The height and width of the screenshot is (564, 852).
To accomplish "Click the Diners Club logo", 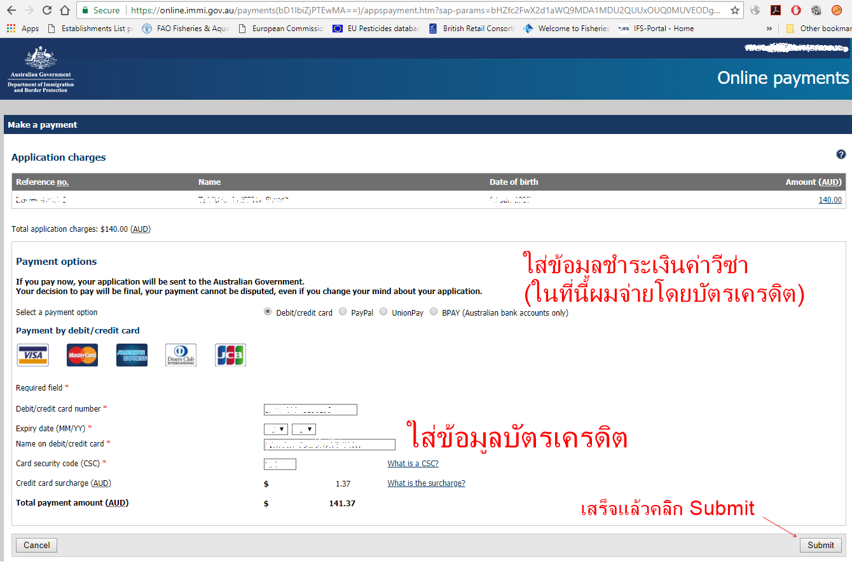I will 181,355.
